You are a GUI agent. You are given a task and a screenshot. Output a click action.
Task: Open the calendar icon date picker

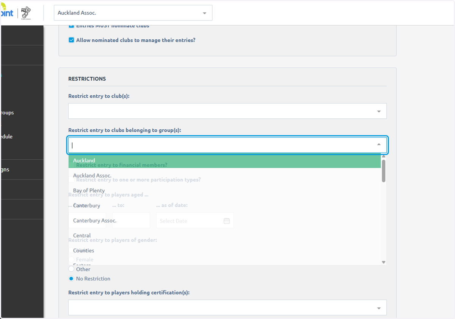pyautogui.click(x=227, y=221)
